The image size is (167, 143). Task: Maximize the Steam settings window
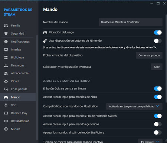(x=158, y=3)
